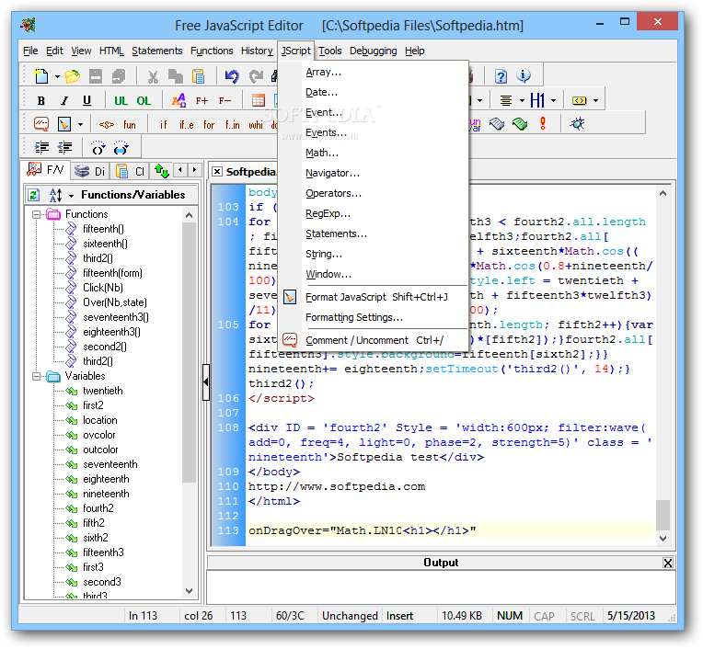This screenshot has width=703, height=649.
Task: Close the Output panel
Action: (668, 563)
